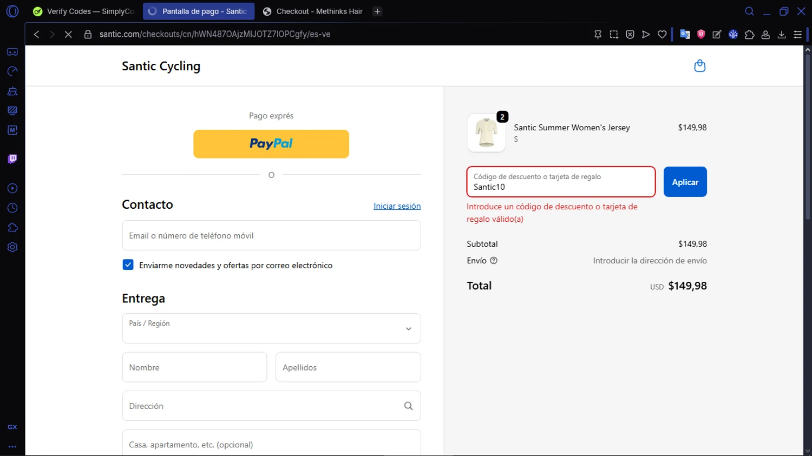Click the Casa, apartamento, etc. field
Viewport: 812px width, 456px height.
(271, 444)
